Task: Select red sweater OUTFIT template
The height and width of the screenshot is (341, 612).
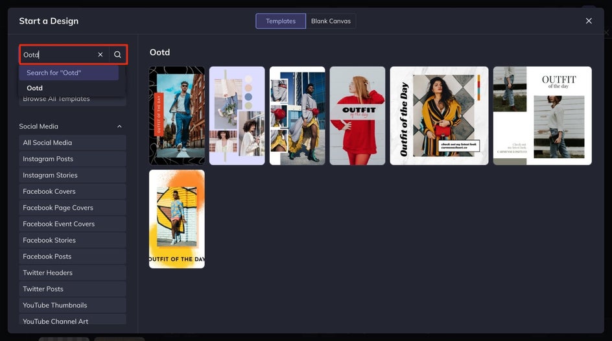Action: pyautogui.click(x=357, y=115)
